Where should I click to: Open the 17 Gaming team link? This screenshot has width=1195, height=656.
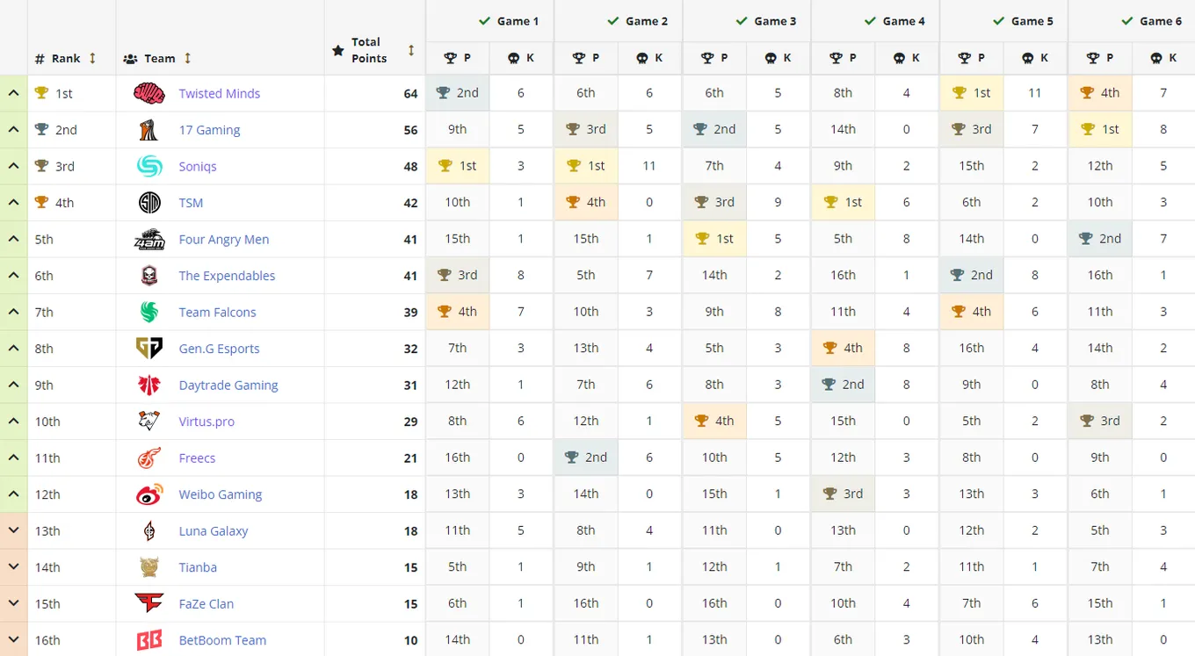pos(209,130)
